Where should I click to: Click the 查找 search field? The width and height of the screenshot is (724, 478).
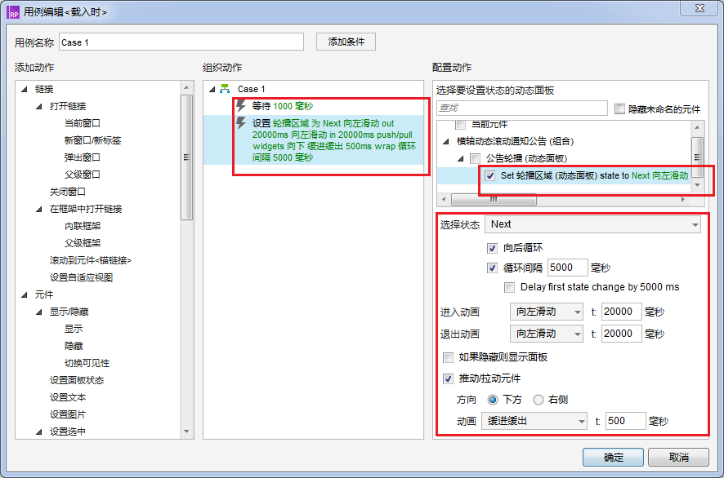(522, 108)
